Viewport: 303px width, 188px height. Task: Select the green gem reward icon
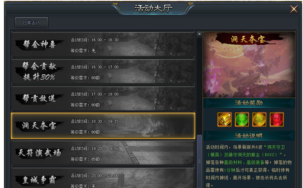point(242,120)
